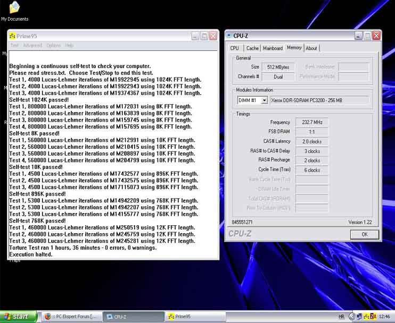Screen dimensions: 395x323
Task: Click the CPU-Z title bar icon
Action: tap(229, 36)
